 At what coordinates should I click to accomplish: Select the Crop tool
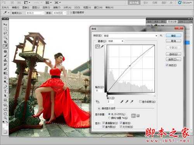(x=5, y=42)
